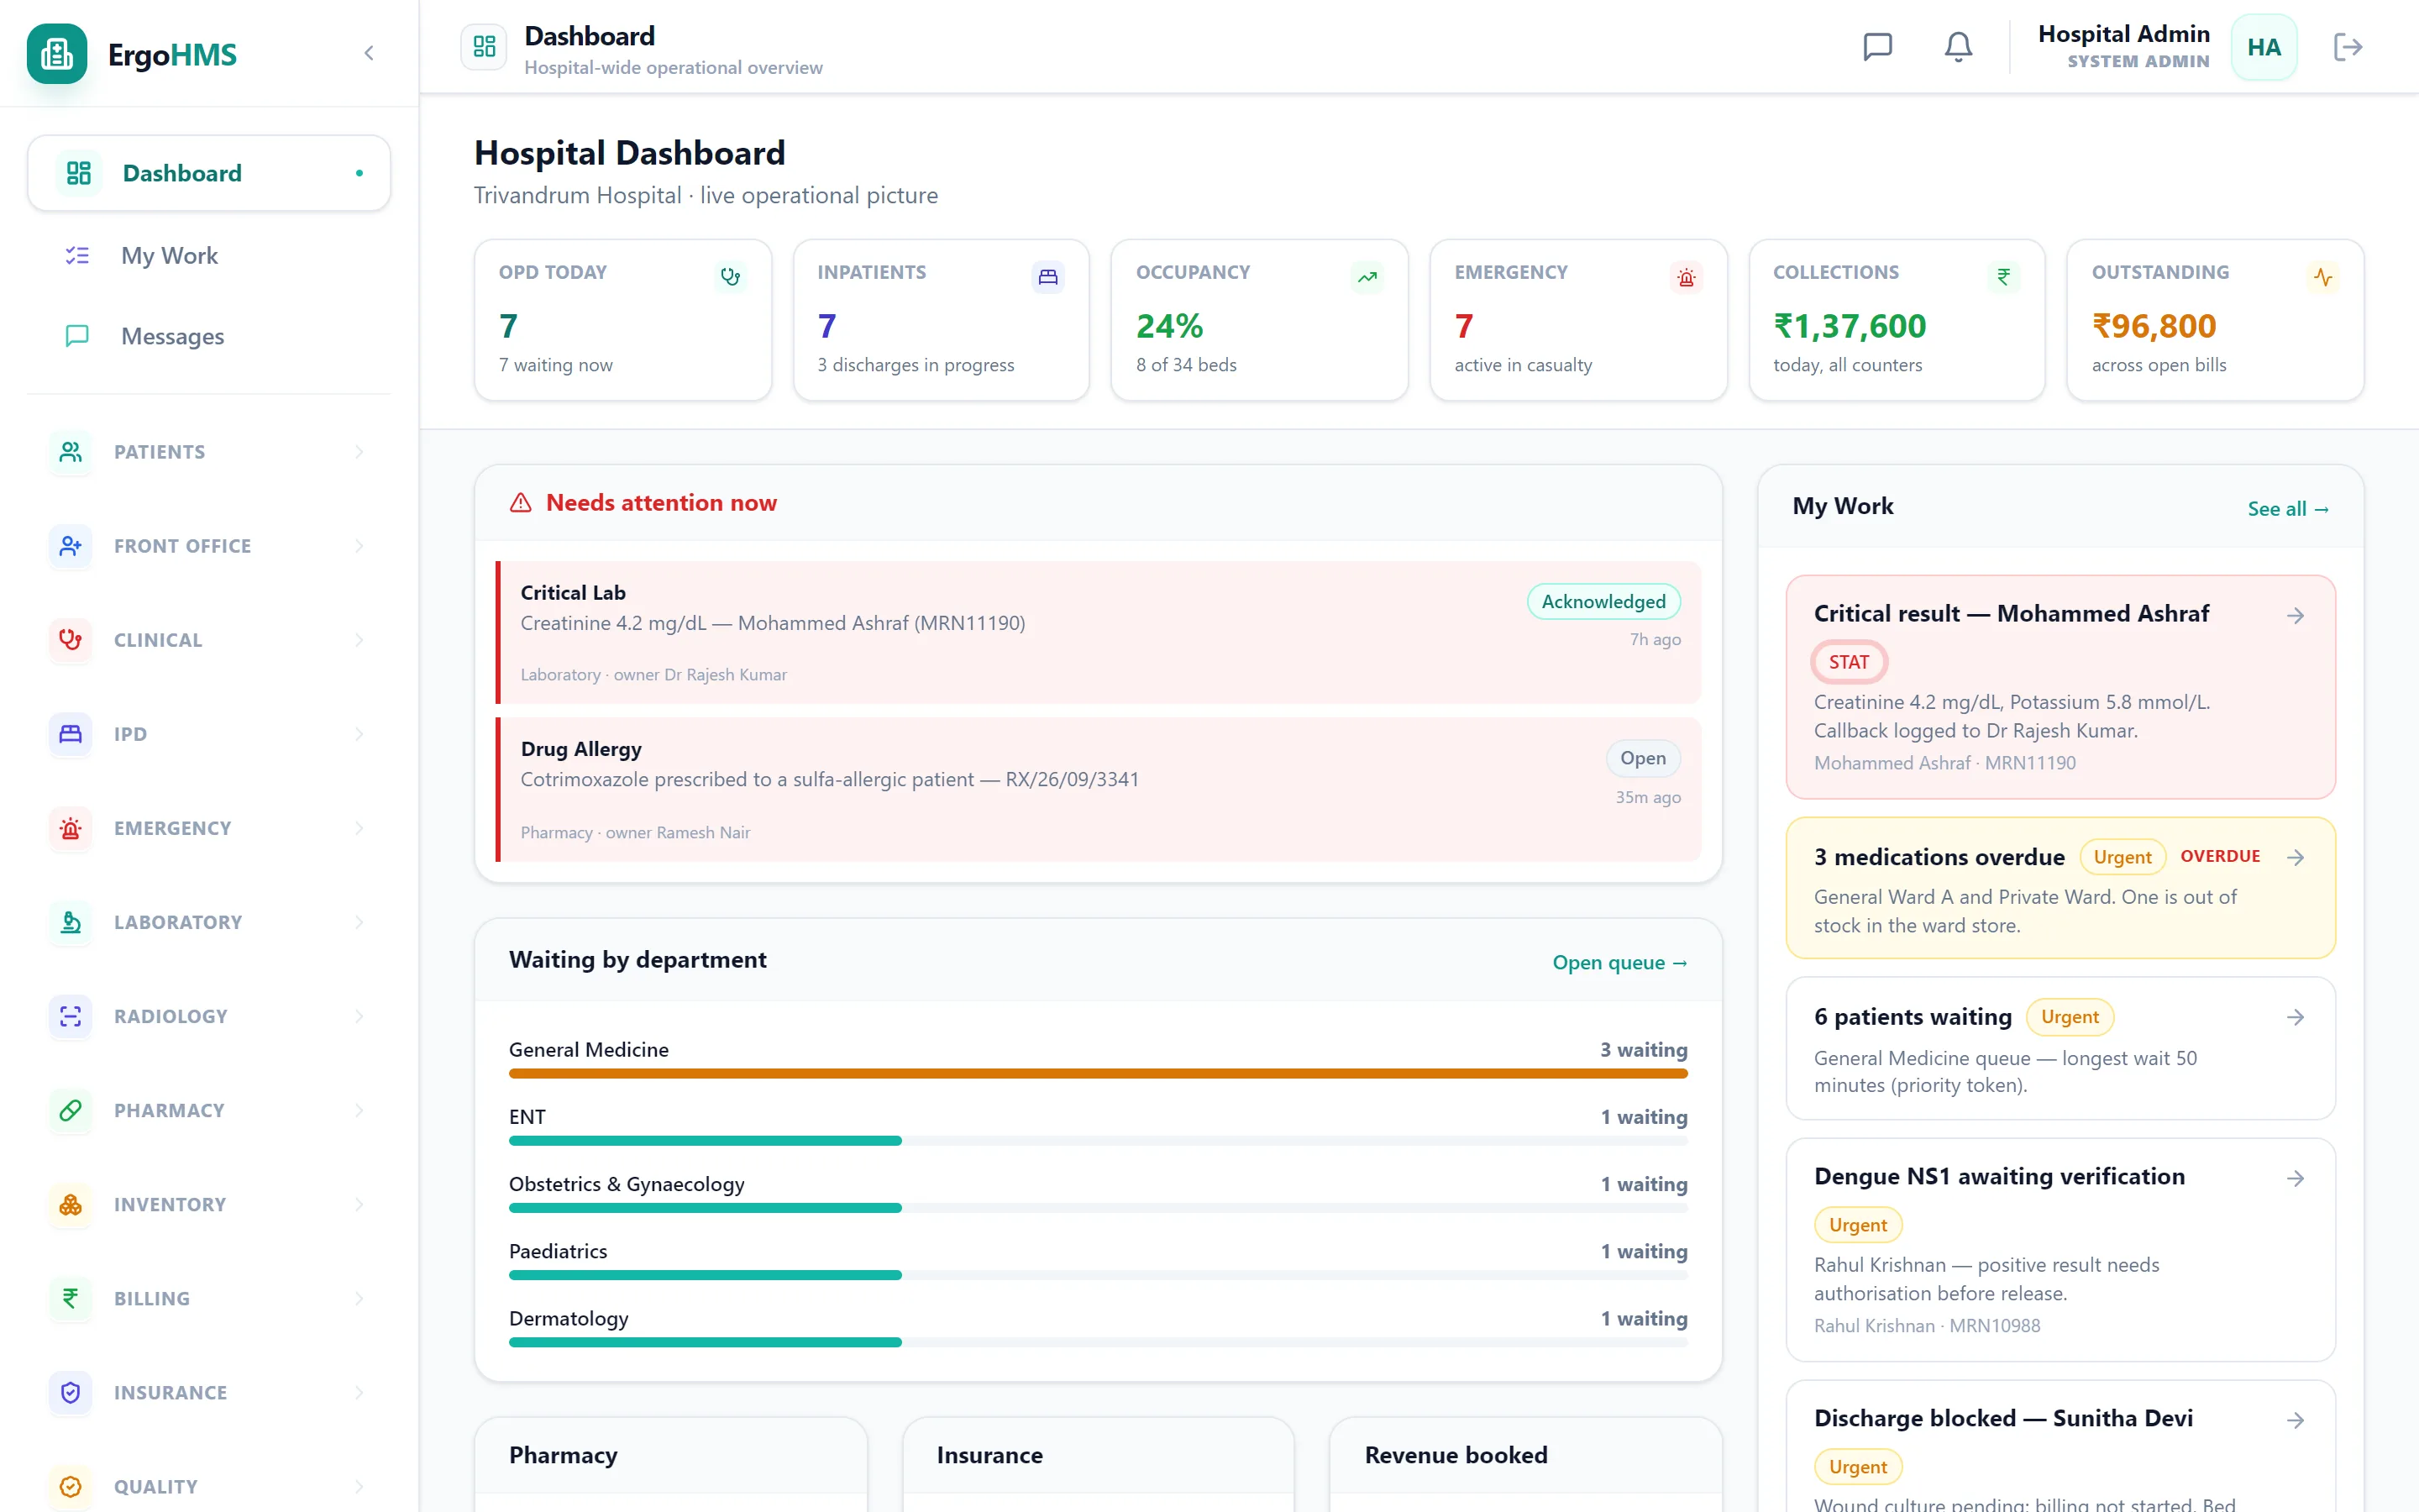Click the Patients sidebar icon
The width and height of the screenshot is (2419, 1512).
[x=71, y=452]
